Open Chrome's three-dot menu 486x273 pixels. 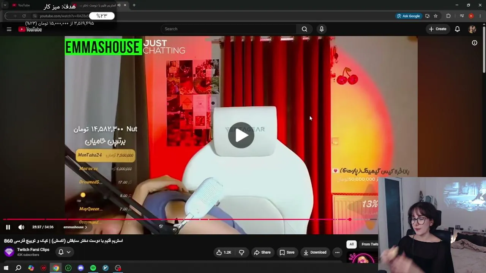[x=480, y=16]
